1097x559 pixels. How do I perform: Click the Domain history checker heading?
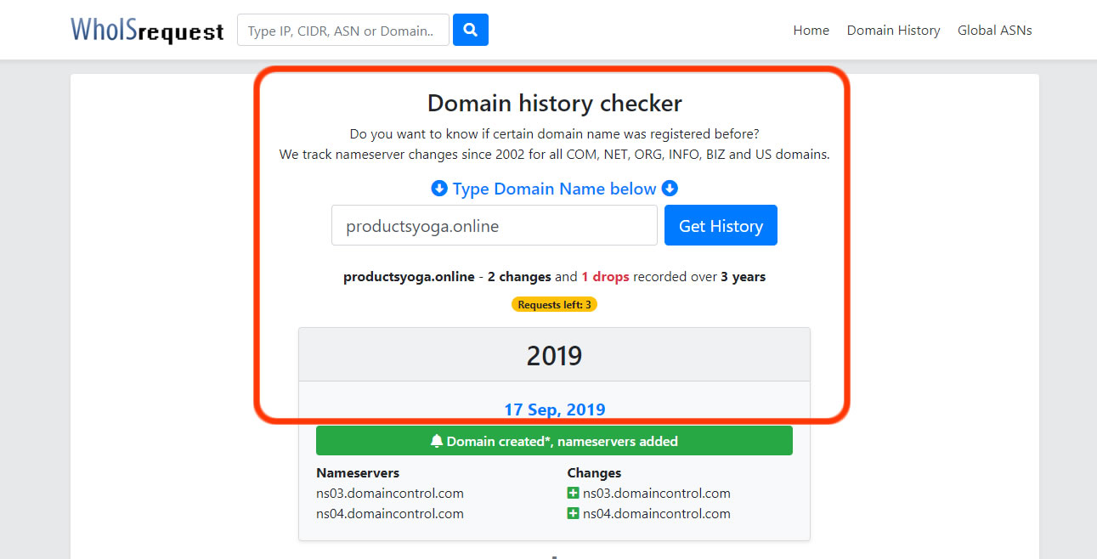[554, 104]
